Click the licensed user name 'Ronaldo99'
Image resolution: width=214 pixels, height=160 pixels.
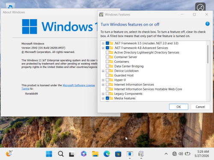point(31,93)
